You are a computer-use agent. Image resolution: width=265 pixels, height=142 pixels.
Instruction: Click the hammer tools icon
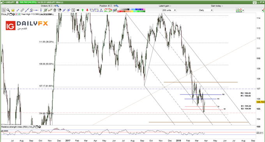[x=59, y=10]
